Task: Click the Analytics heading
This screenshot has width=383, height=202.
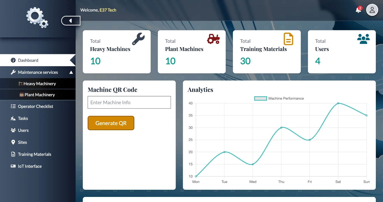Action: pyautogui.click(x=200, y=90)
